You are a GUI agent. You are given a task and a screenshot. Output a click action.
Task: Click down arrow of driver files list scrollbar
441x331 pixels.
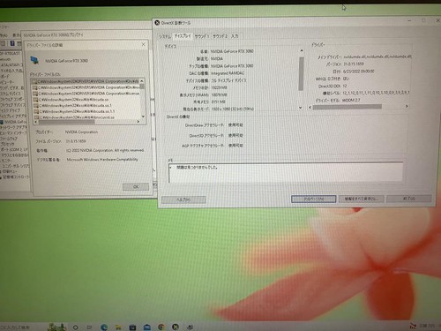143,117
